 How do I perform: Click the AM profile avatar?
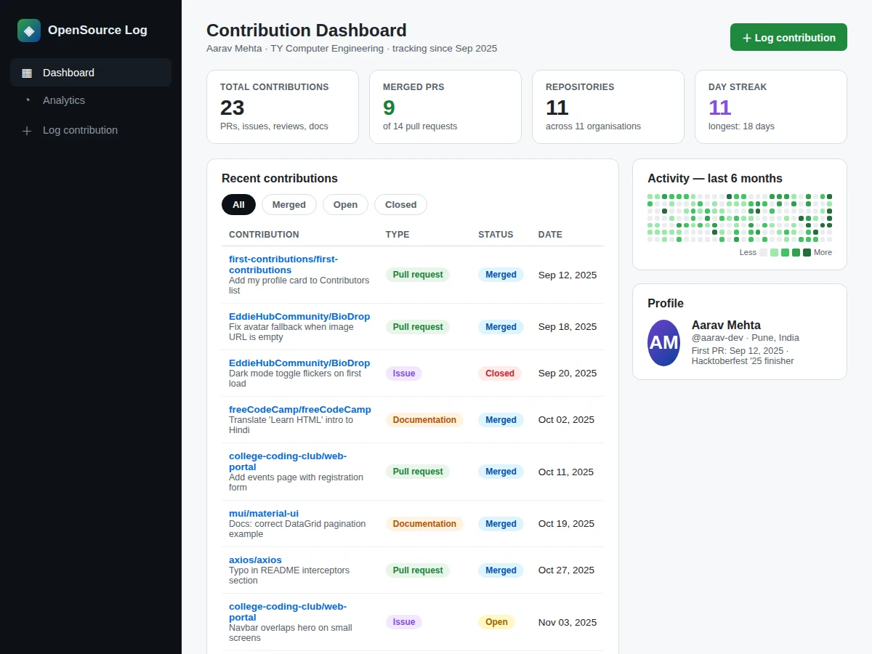click(x=664, y=342)
